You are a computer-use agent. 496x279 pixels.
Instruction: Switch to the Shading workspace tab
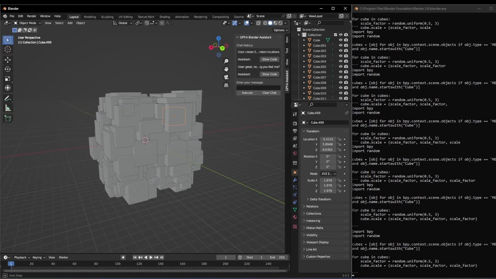[x=165, y=17]
